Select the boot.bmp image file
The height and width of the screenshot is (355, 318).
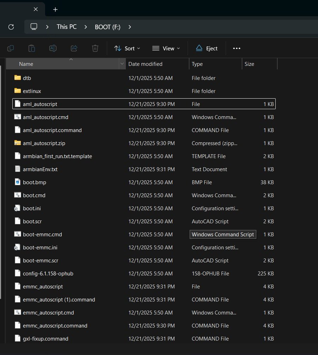point(34,182)
